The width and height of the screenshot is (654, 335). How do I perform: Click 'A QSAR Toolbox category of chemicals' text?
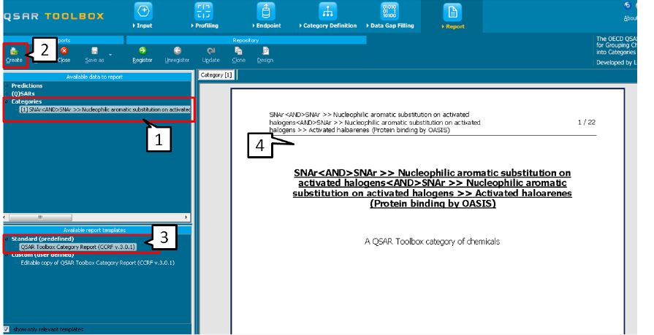(432, 242)
